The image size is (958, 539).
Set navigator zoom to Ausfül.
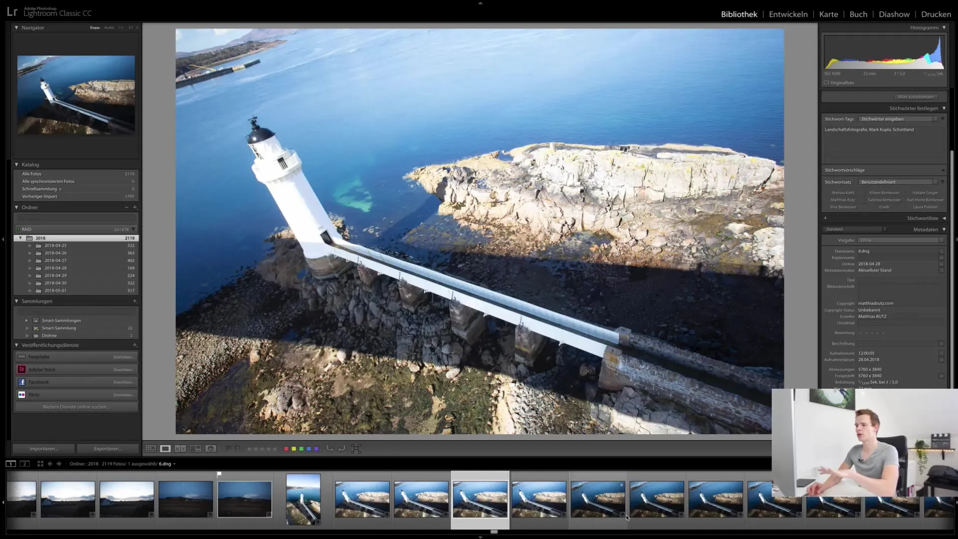(109, 27)
